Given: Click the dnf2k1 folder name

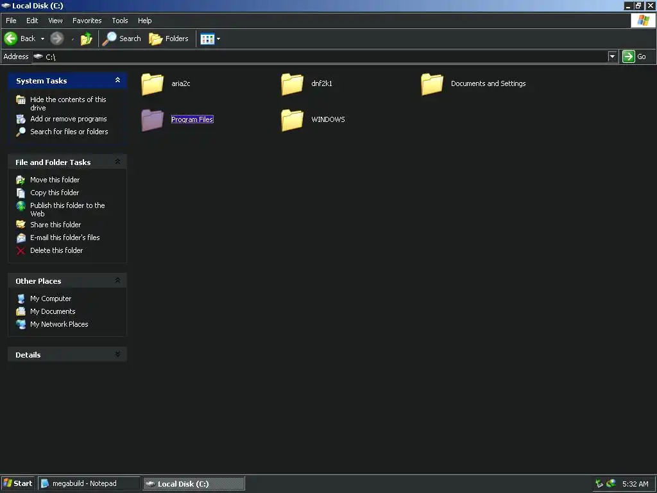Looking at the screenshot, I should click(x=322, y=84).
